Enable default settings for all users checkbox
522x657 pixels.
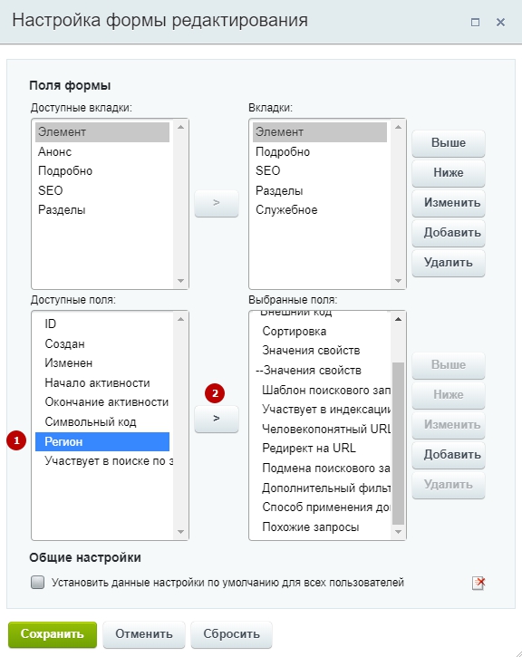click(38, 583)
